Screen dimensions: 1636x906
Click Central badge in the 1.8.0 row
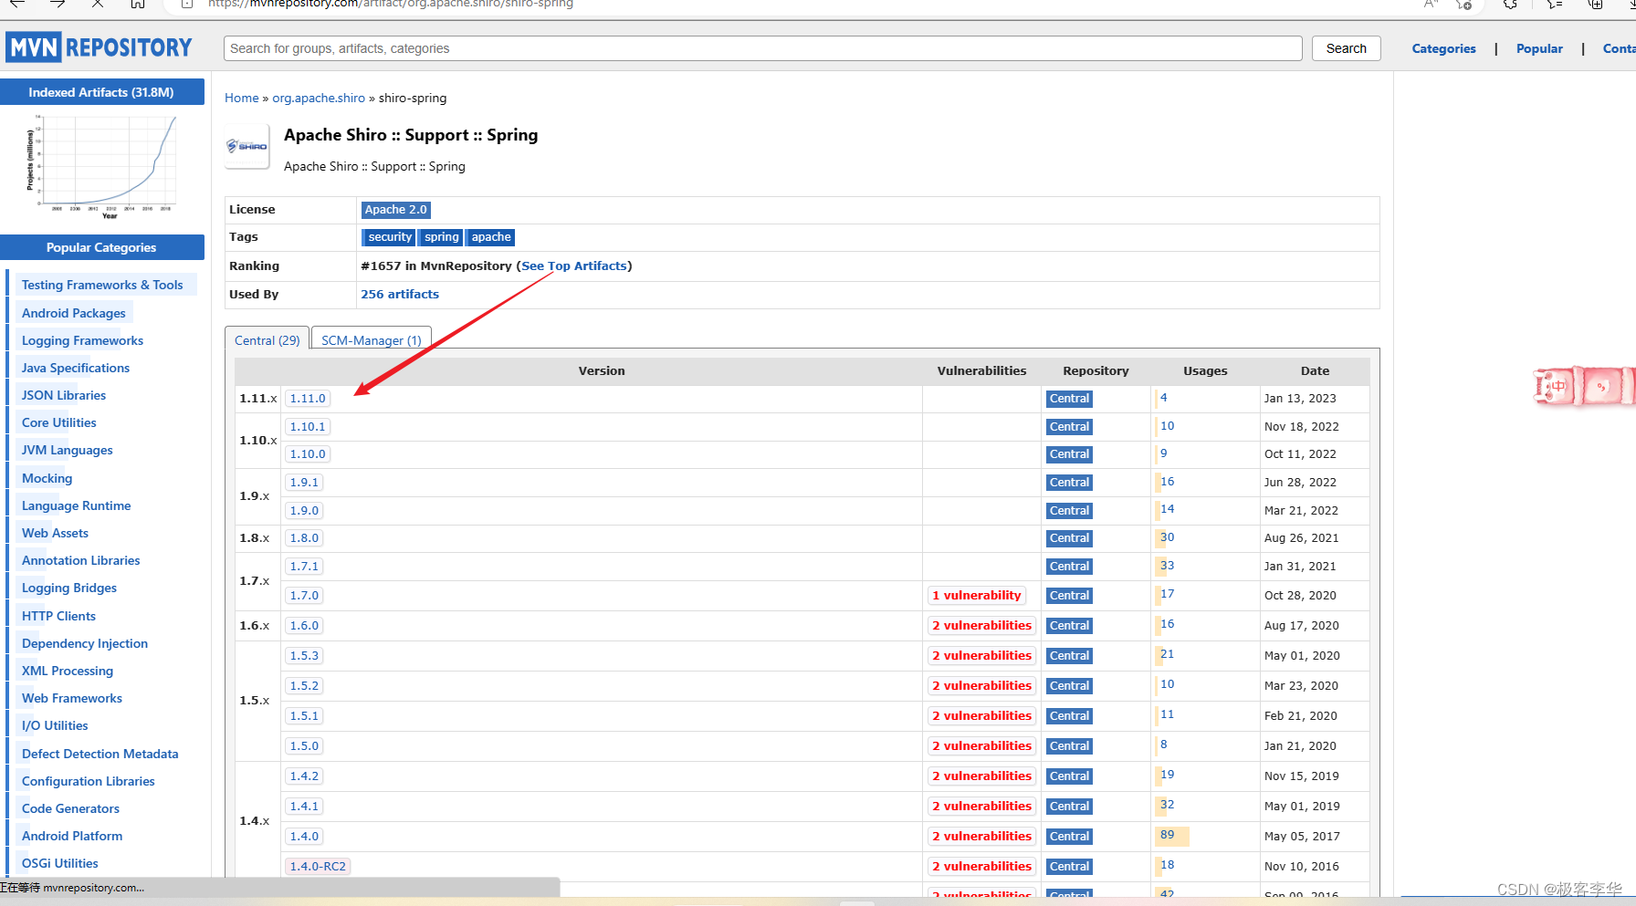pos(1069,538)
